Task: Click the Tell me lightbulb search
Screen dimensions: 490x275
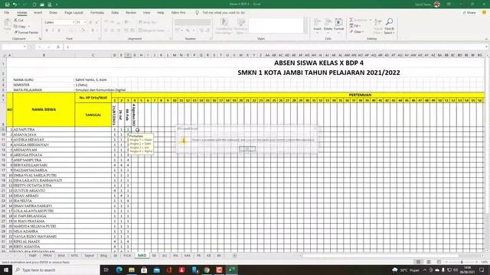Action: point(197,13)
